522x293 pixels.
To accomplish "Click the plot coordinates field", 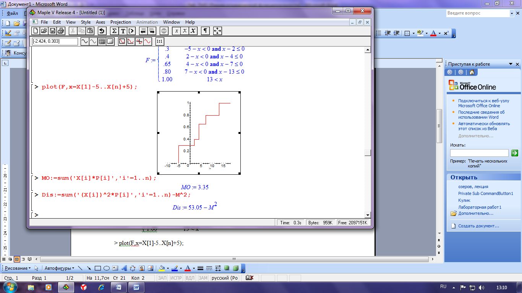I will (x=55, y=41).
